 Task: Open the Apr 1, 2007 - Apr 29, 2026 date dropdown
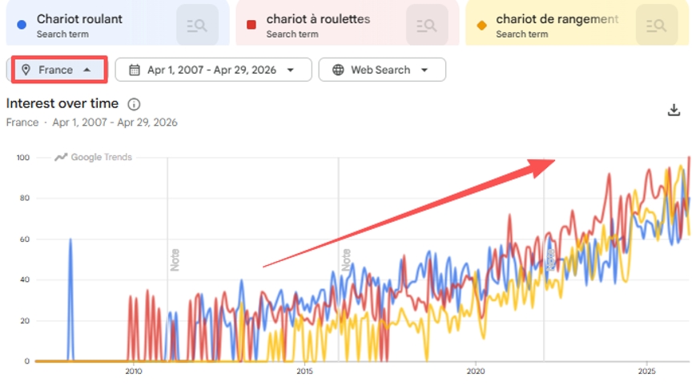[x=214, y=70]
